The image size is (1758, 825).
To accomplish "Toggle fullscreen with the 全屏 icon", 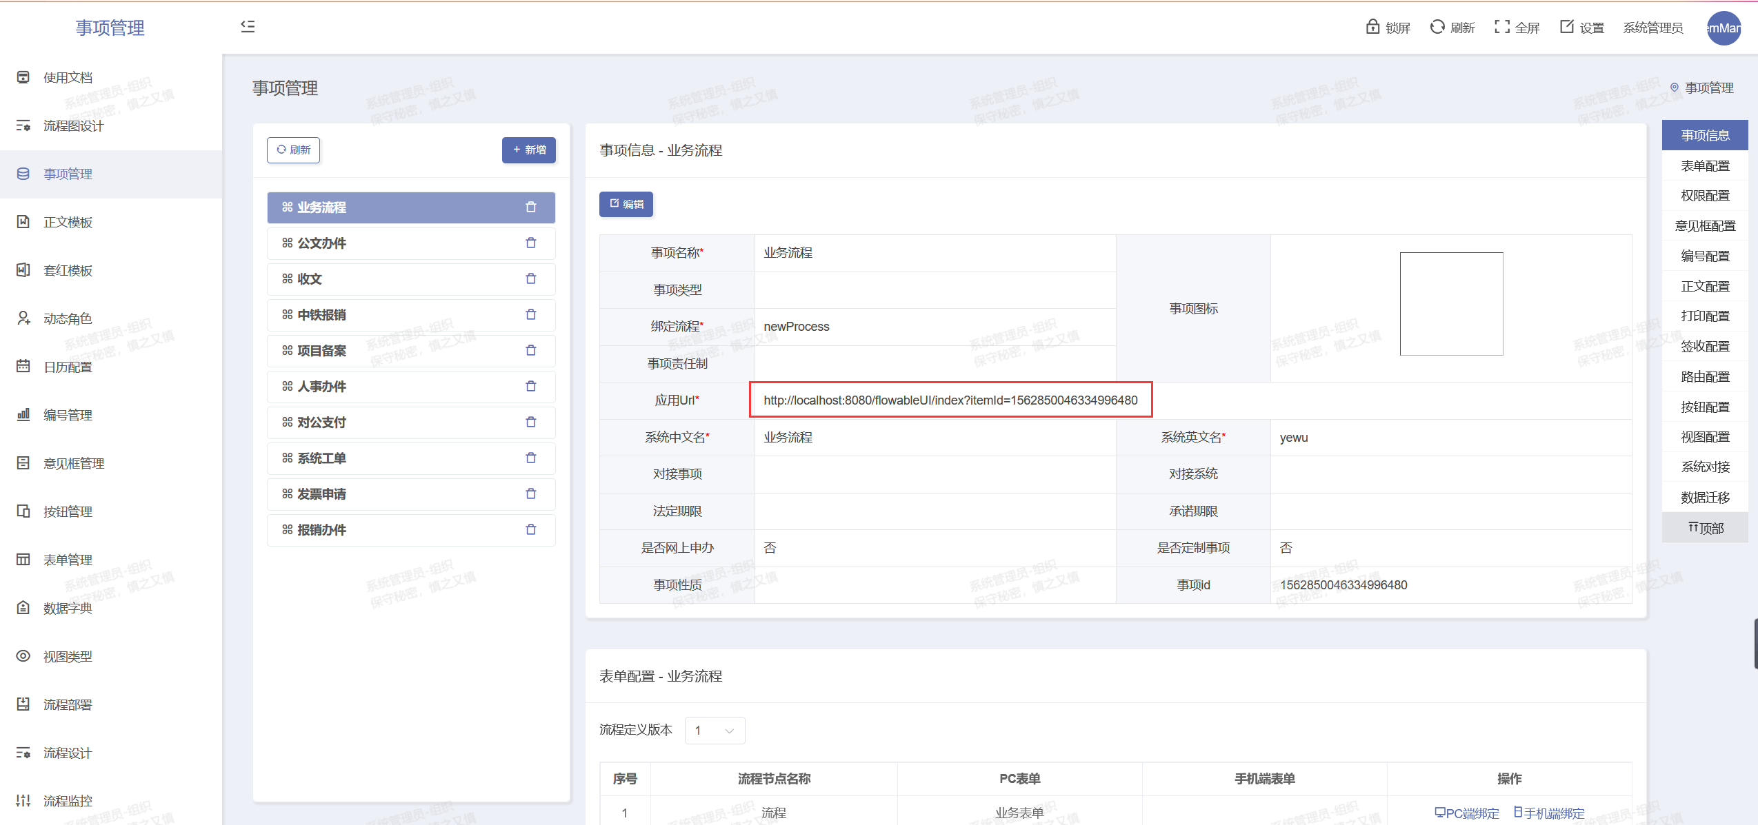I will click(1502, 27).
